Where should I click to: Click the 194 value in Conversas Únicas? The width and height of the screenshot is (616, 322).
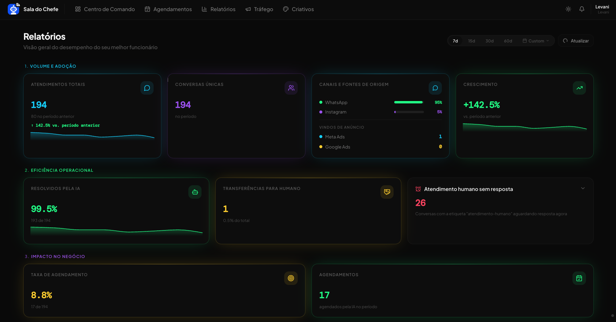tap(183, 105)
